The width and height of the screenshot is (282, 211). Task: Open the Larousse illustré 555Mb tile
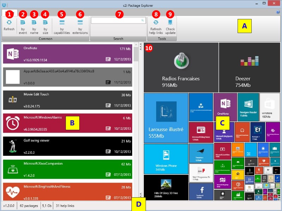166,118
